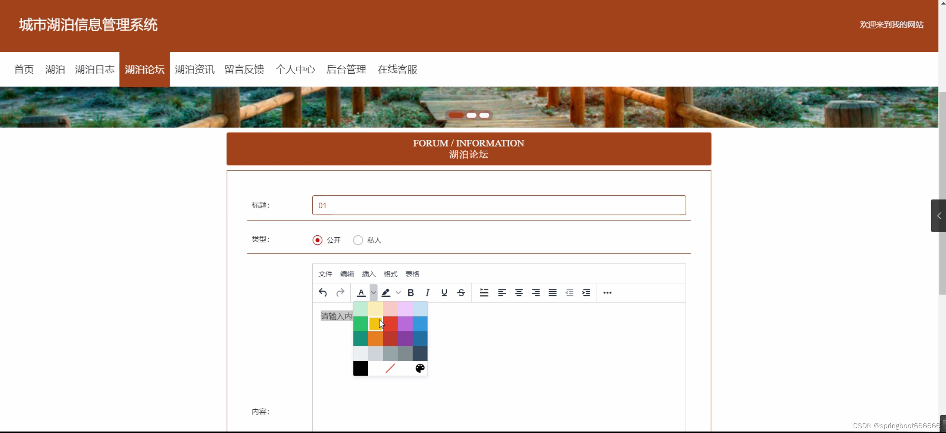The height and width of the screenshot is (433, 946).
Task: Toggle italic formatting in the editor
Action: coord(427,293)
